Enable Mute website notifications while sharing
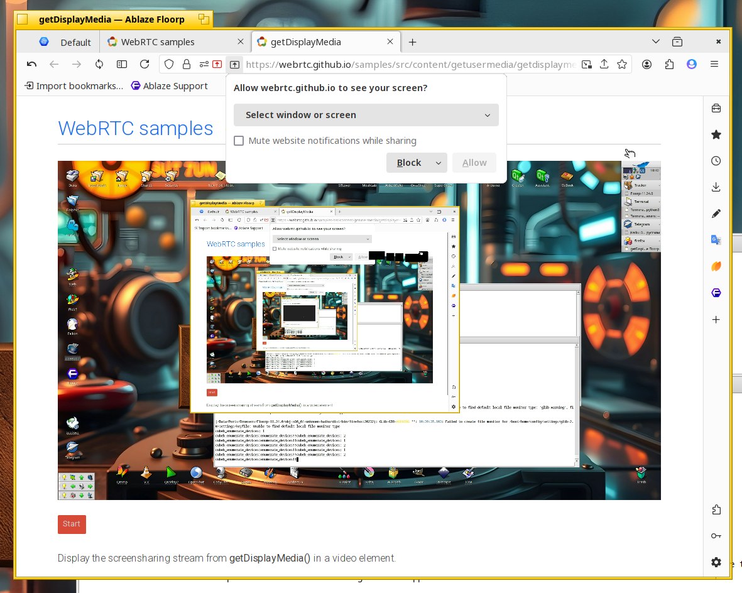Screen dimensions: 742x593 (x=239, y=141)
